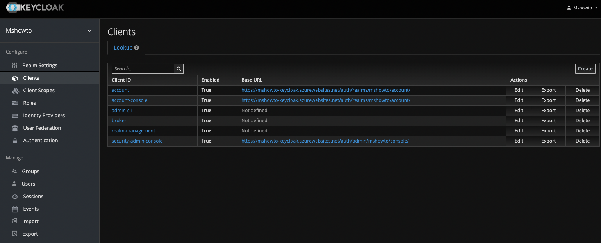
Task: Click the Identity Providers arrows icon
Action: click(15, 116)
